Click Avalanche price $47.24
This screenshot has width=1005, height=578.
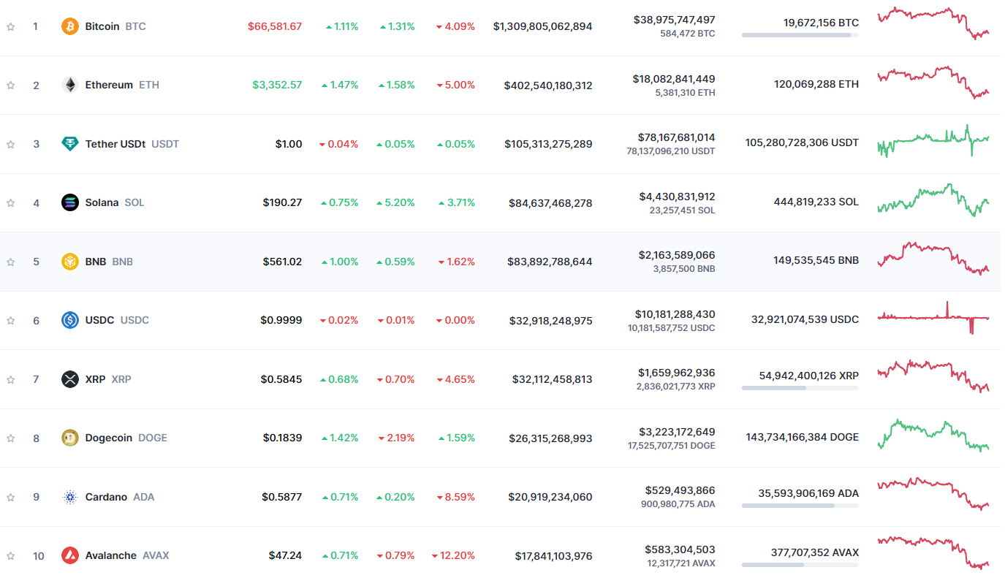285,555
